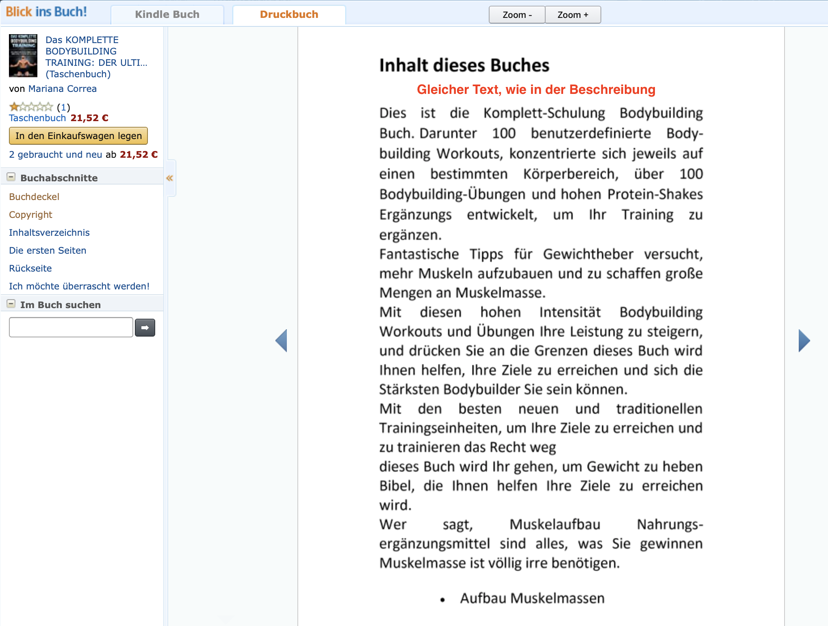Collapse the sidebar with the double-chevron arrow
Screen dimensions: 828x626
point(170,178)
